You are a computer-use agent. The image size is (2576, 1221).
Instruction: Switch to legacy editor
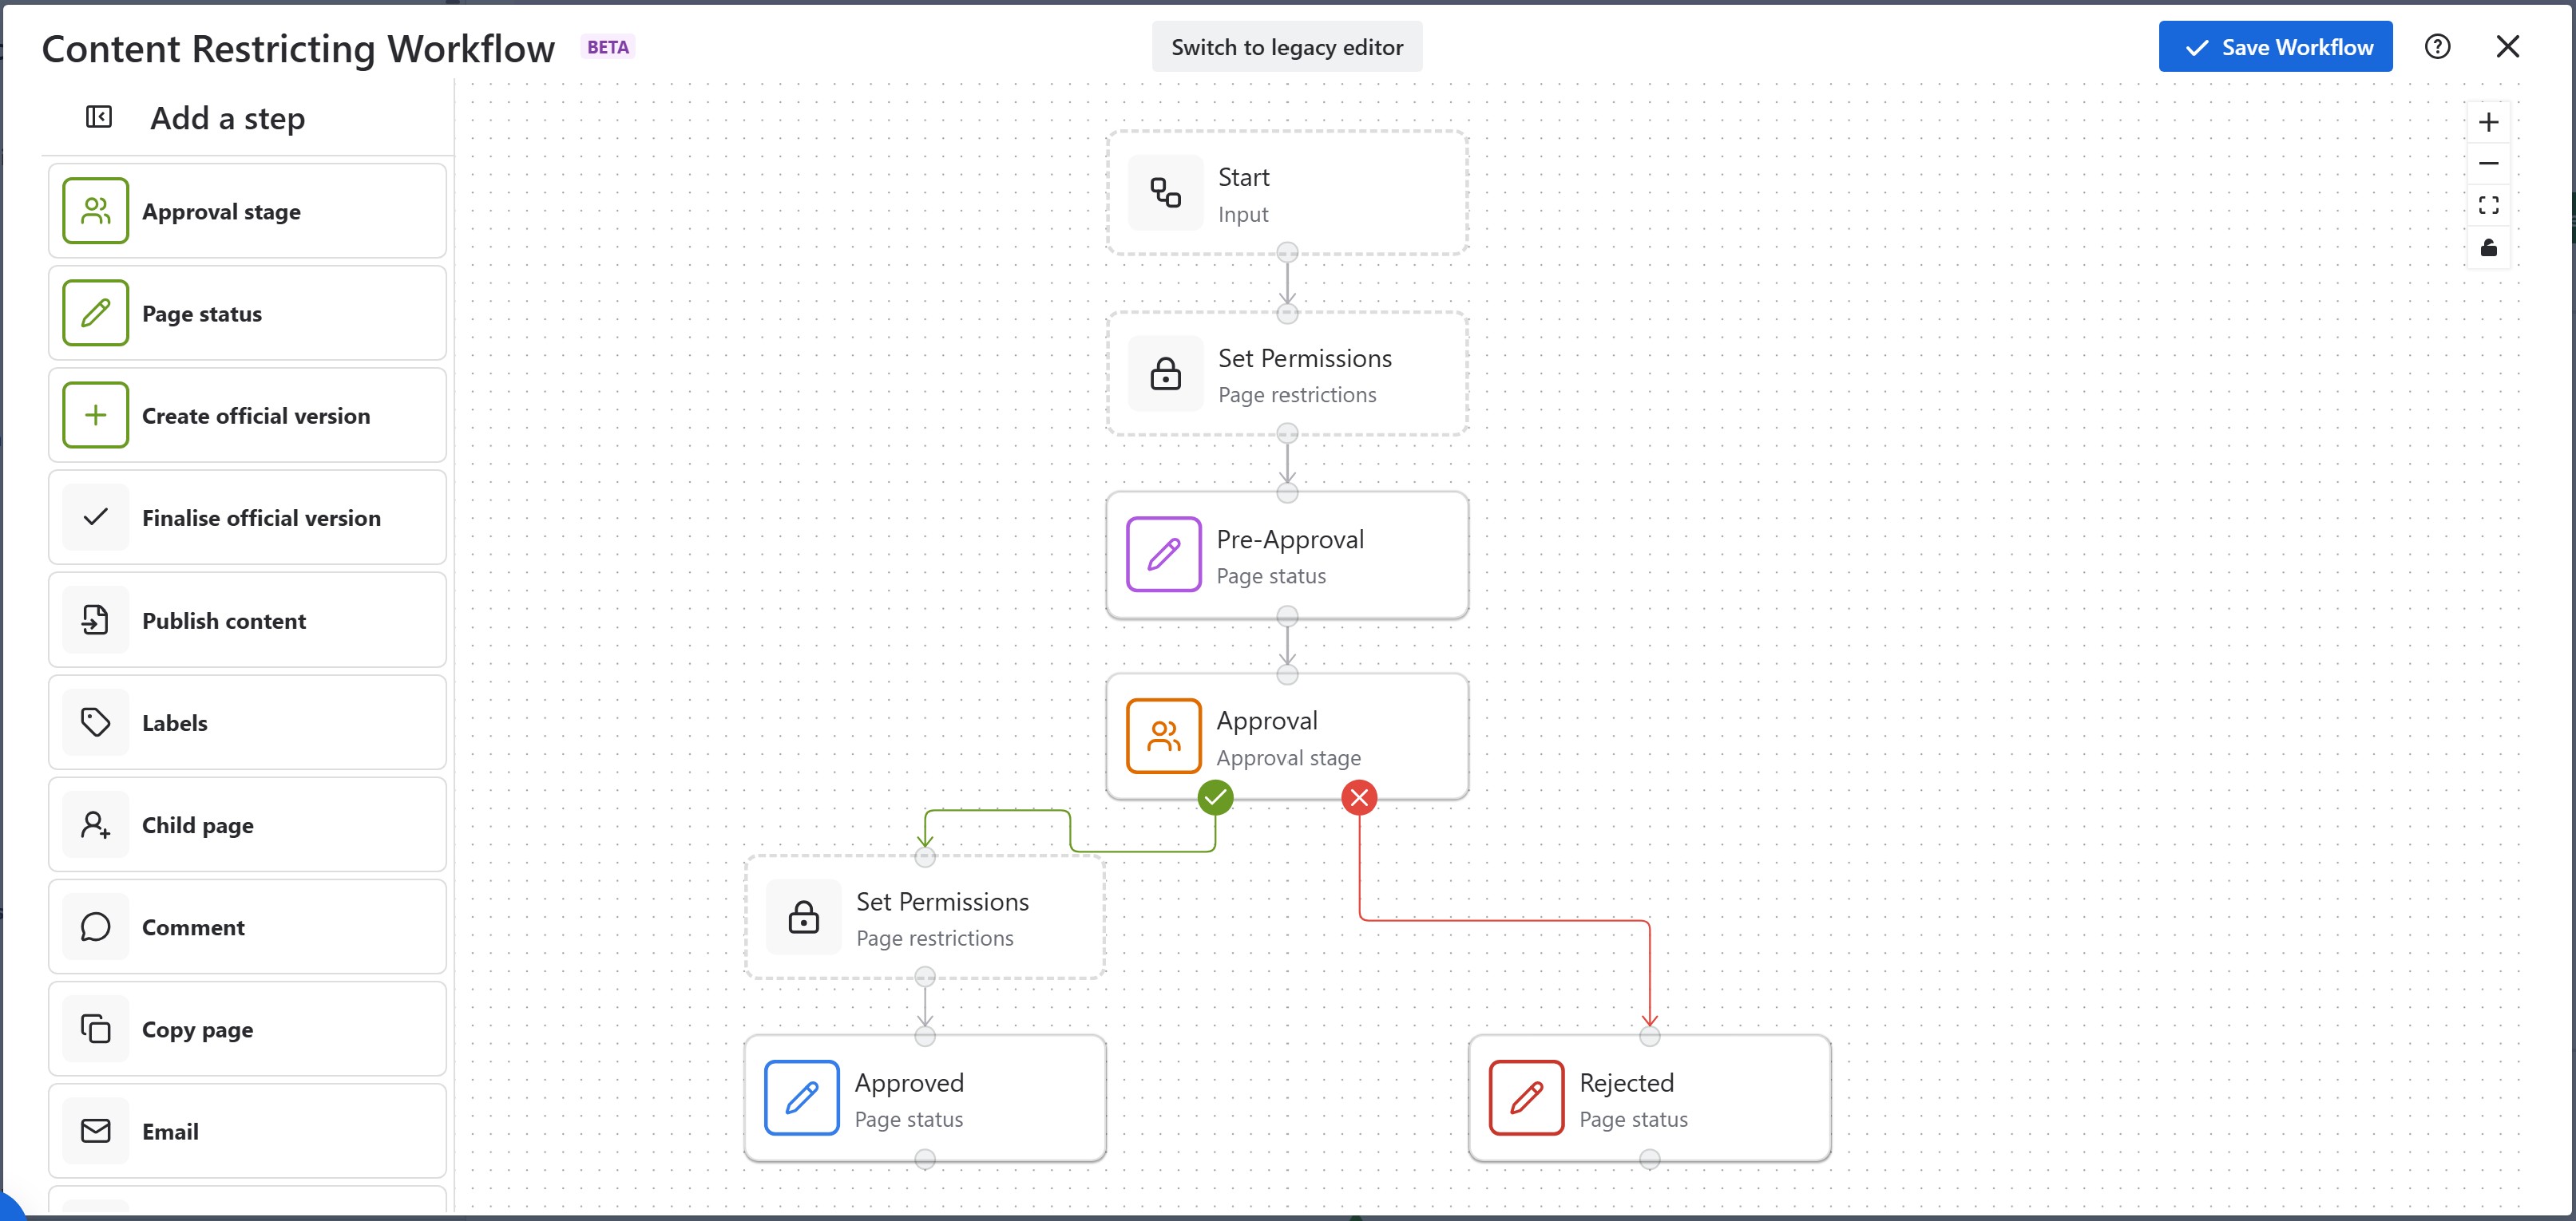[1286, 47]
